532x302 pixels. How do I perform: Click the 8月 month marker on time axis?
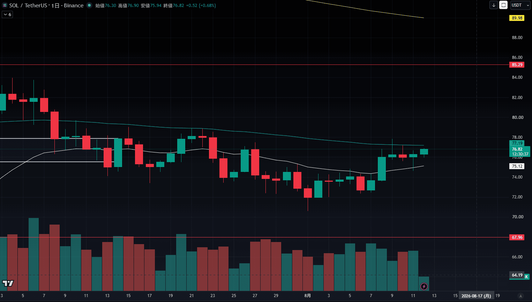tap(307, 296)
